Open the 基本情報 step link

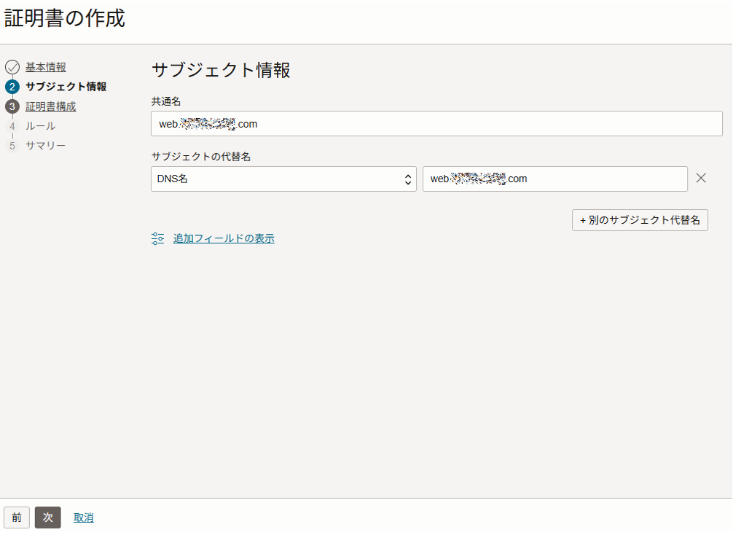click(46, 67)
